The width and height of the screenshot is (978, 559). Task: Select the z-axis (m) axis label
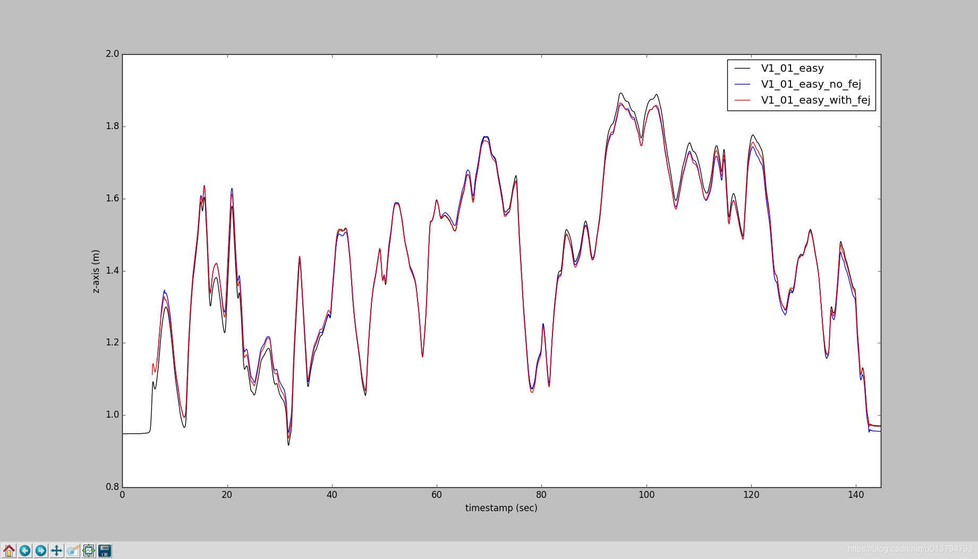tap(96, 272)
